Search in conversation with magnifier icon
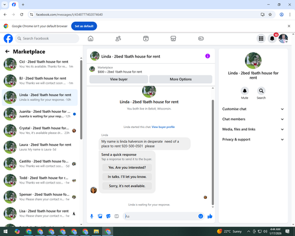 261,91
